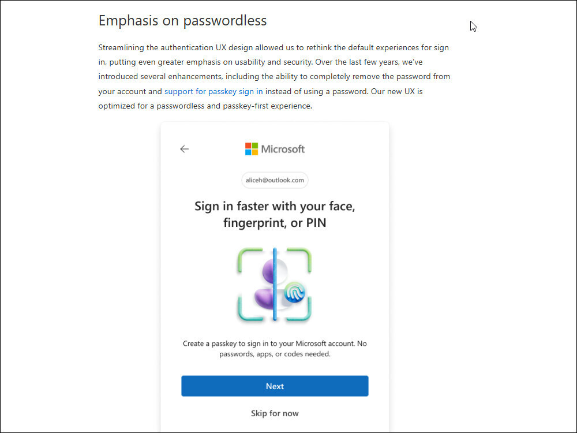Click the purple person torso shape
Screen dimensions: 577x433
(x=264, y=299)
